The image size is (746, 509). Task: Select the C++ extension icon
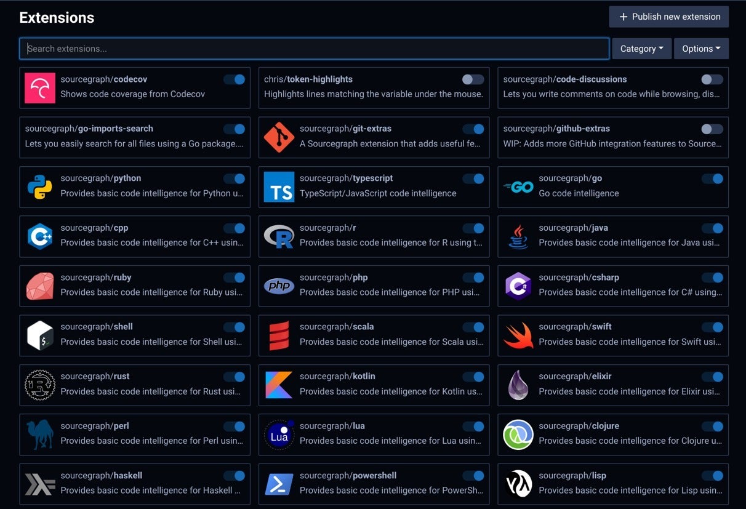40,236
